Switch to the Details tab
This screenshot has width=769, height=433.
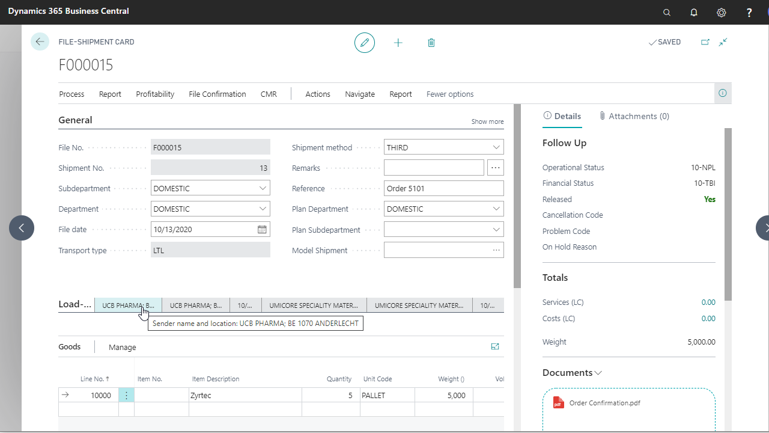pos(562,116)
